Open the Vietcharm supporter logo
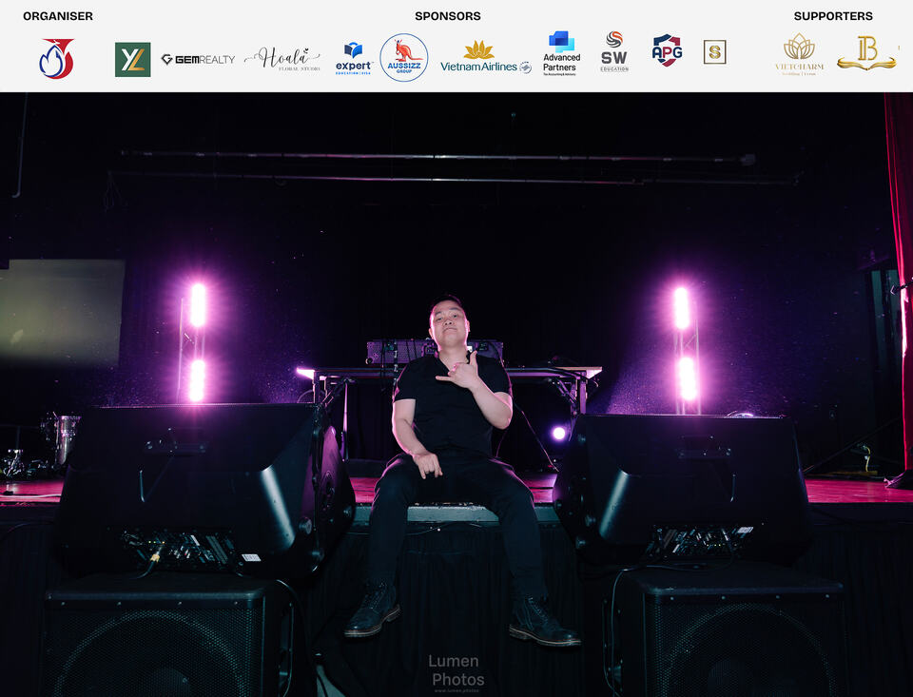 799,54
